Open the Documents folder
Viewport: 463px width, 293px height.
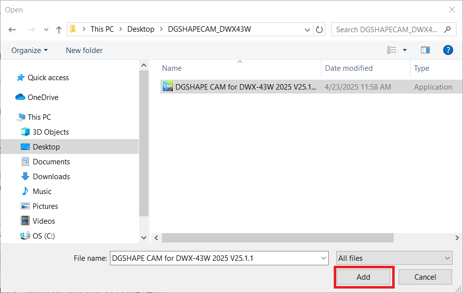coord(51,162)
